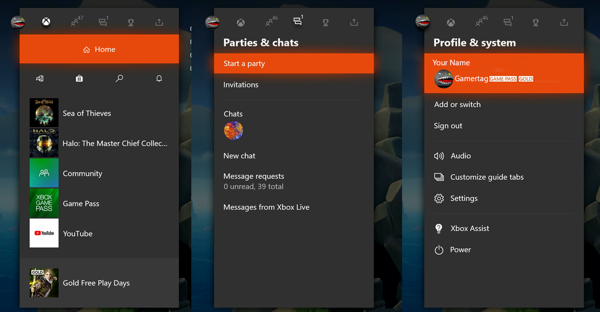This screenshot has height=312, width=600.
Task: Select Xbox logo tab in Parties & chats panel
Action: (x=240, y=22)
